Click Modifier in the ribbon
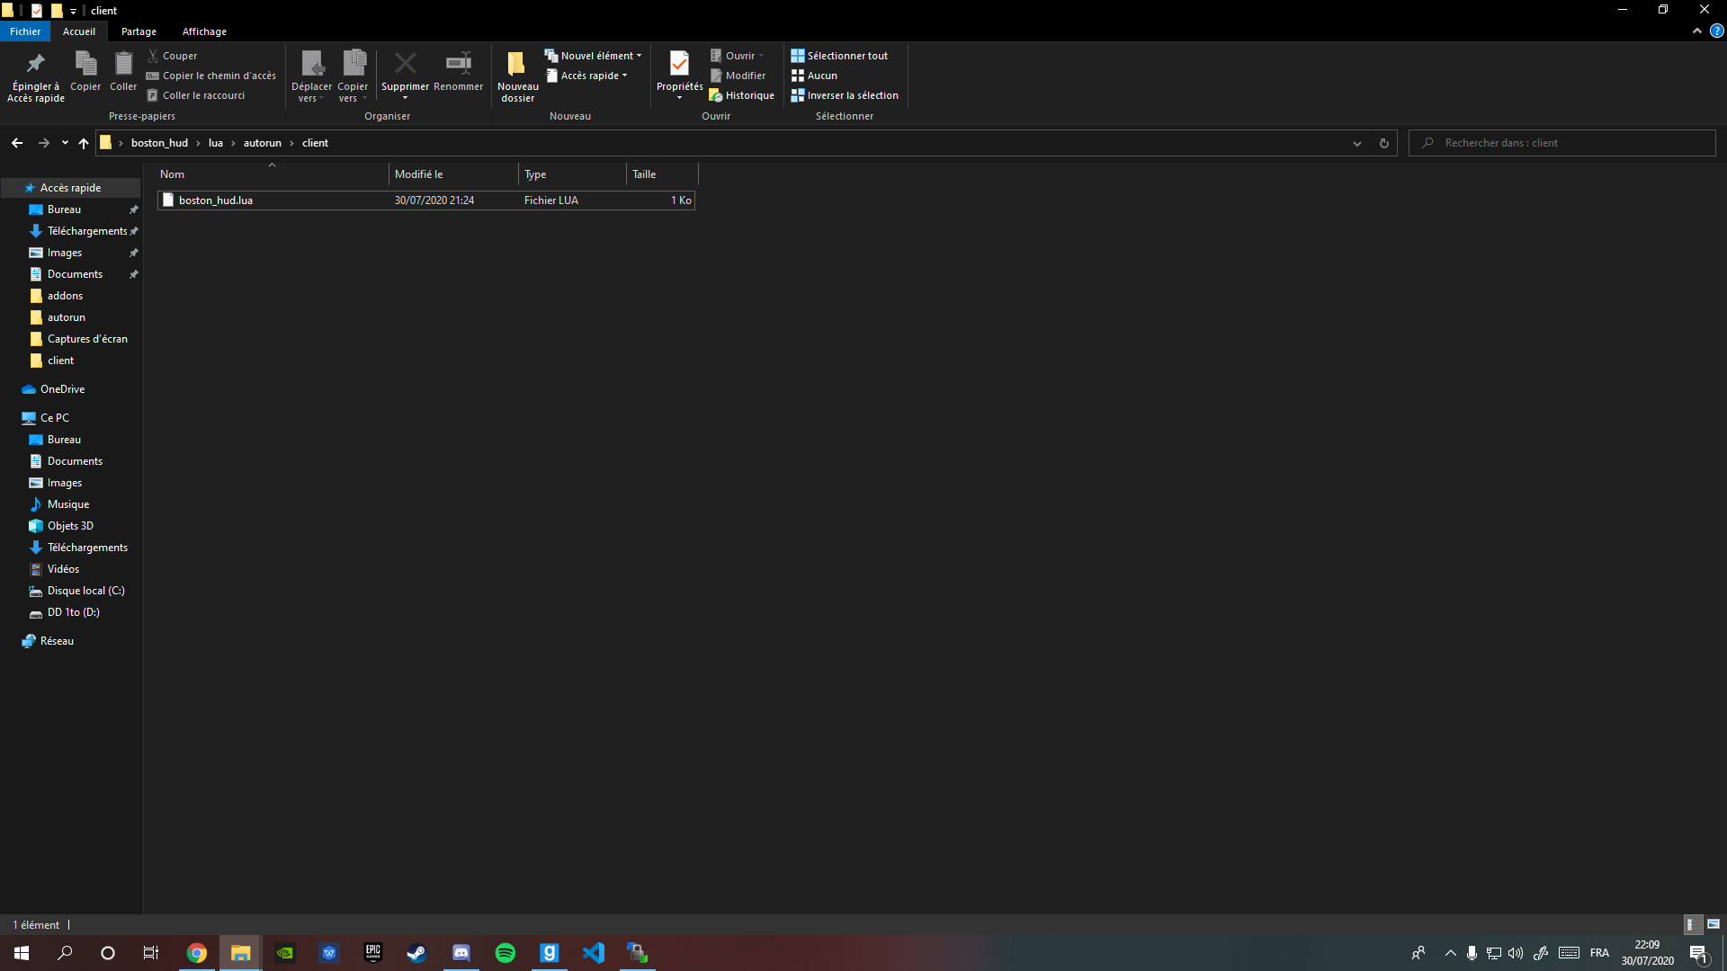The image size is (1727, 971). coord(738,76)
